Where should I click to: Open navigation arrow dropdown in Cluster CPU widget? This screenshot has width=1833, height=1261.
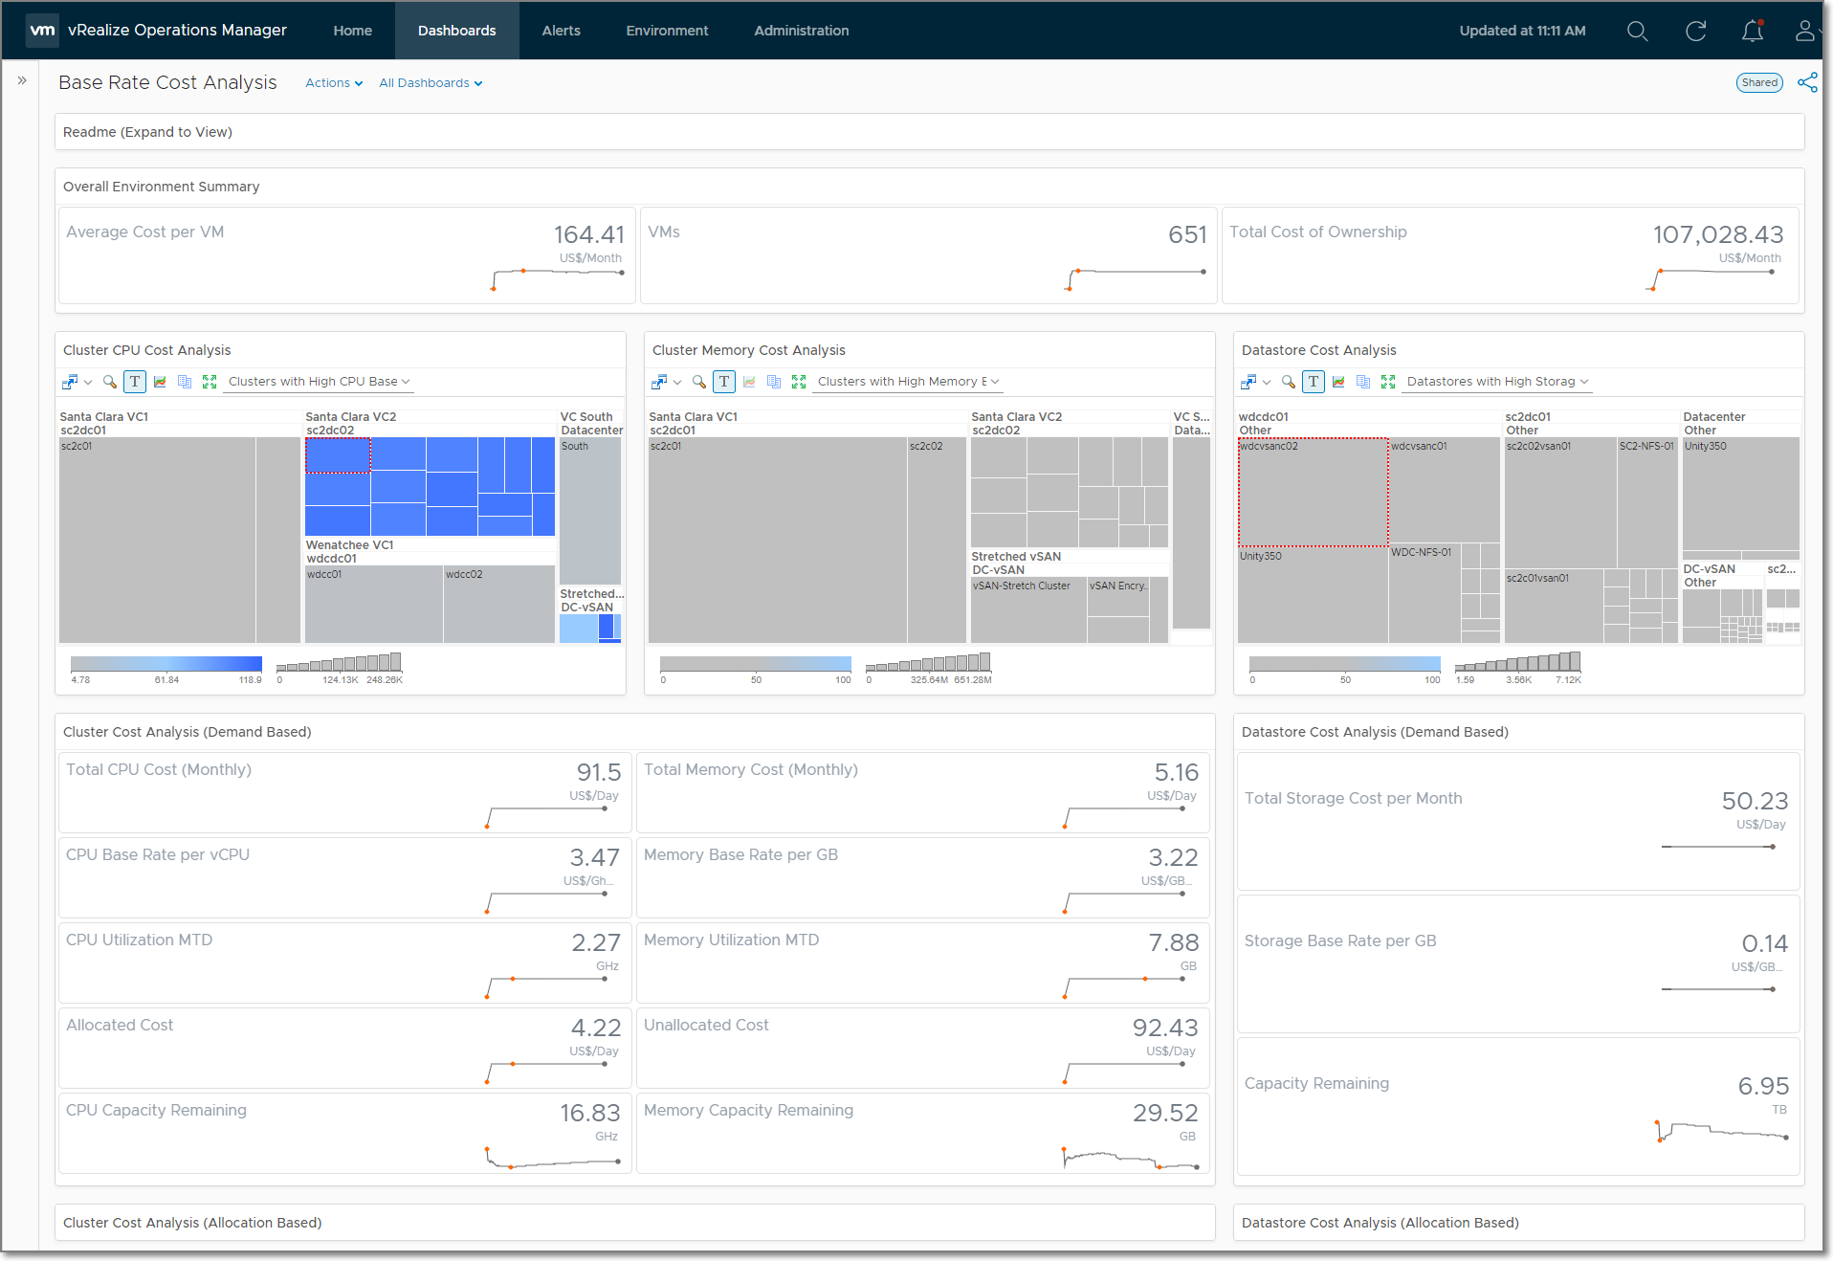pos(88,383)
